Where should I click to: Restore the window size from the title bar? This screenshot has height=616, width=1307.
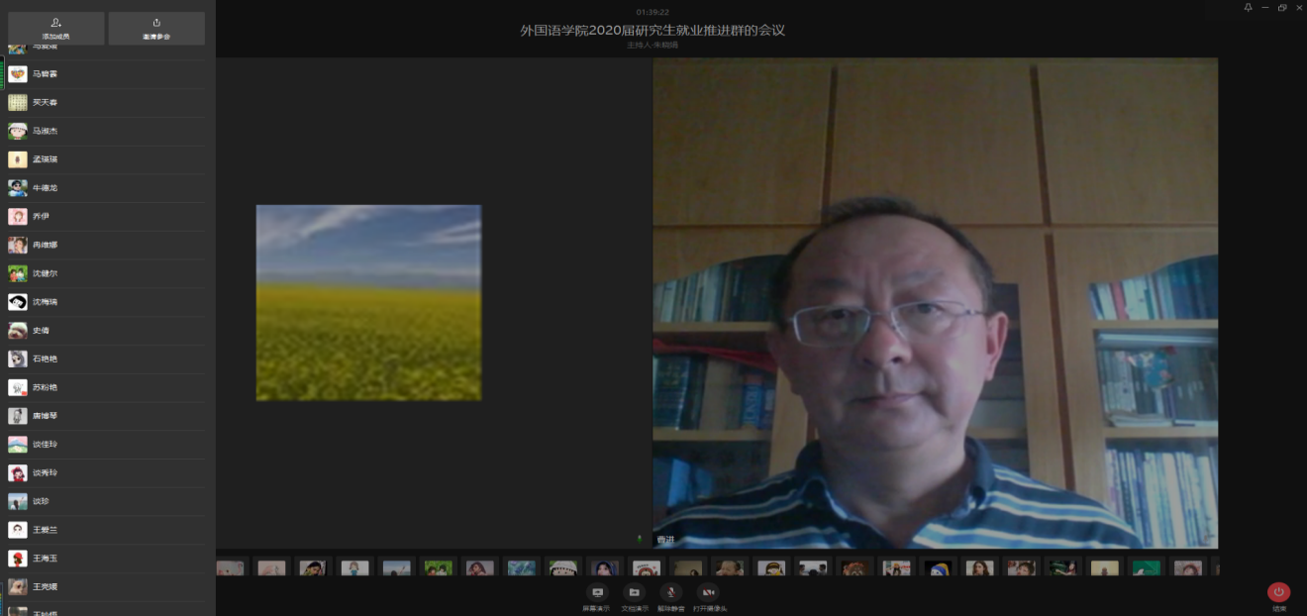click(1282, 8)
